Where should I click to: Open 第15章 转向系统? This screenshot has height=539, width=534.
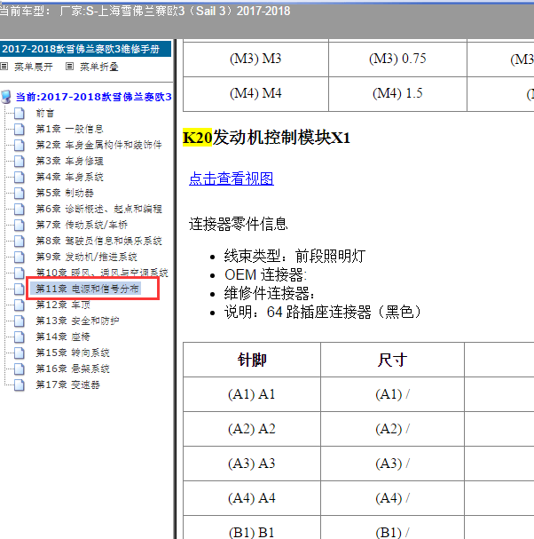(x=73, y=353)
